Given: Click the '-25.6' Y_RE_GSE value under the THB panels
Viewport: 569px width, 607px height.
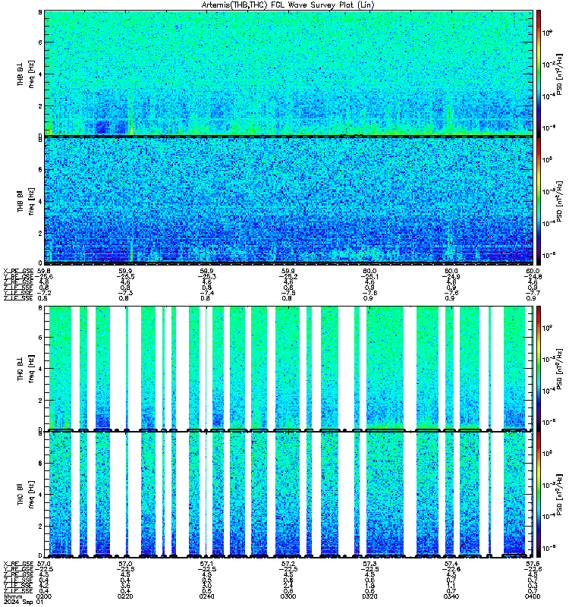Looking at the screenshot, I should (x=43, y=277).
